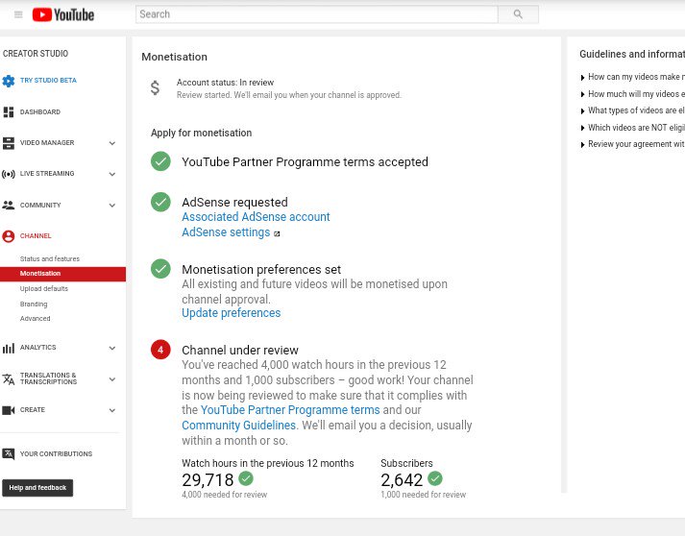Expand 'What types of videos are' triangle
685x536 pixels.
point(583,111)
